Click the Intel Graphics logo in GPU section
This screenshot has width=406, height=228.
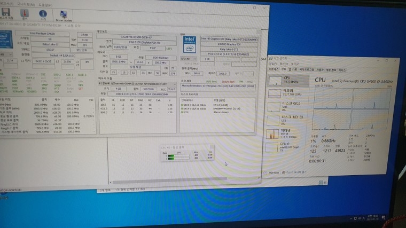tap(189, 44)
